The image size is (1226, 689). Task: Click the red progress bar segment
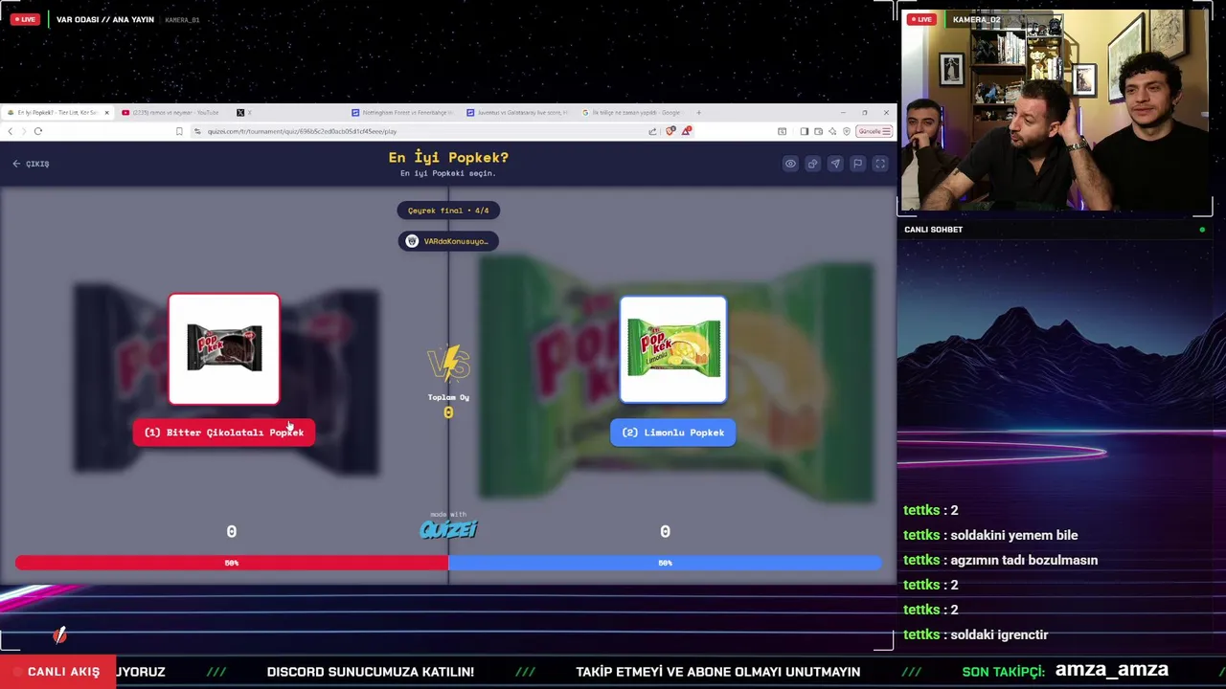point(232,563)
